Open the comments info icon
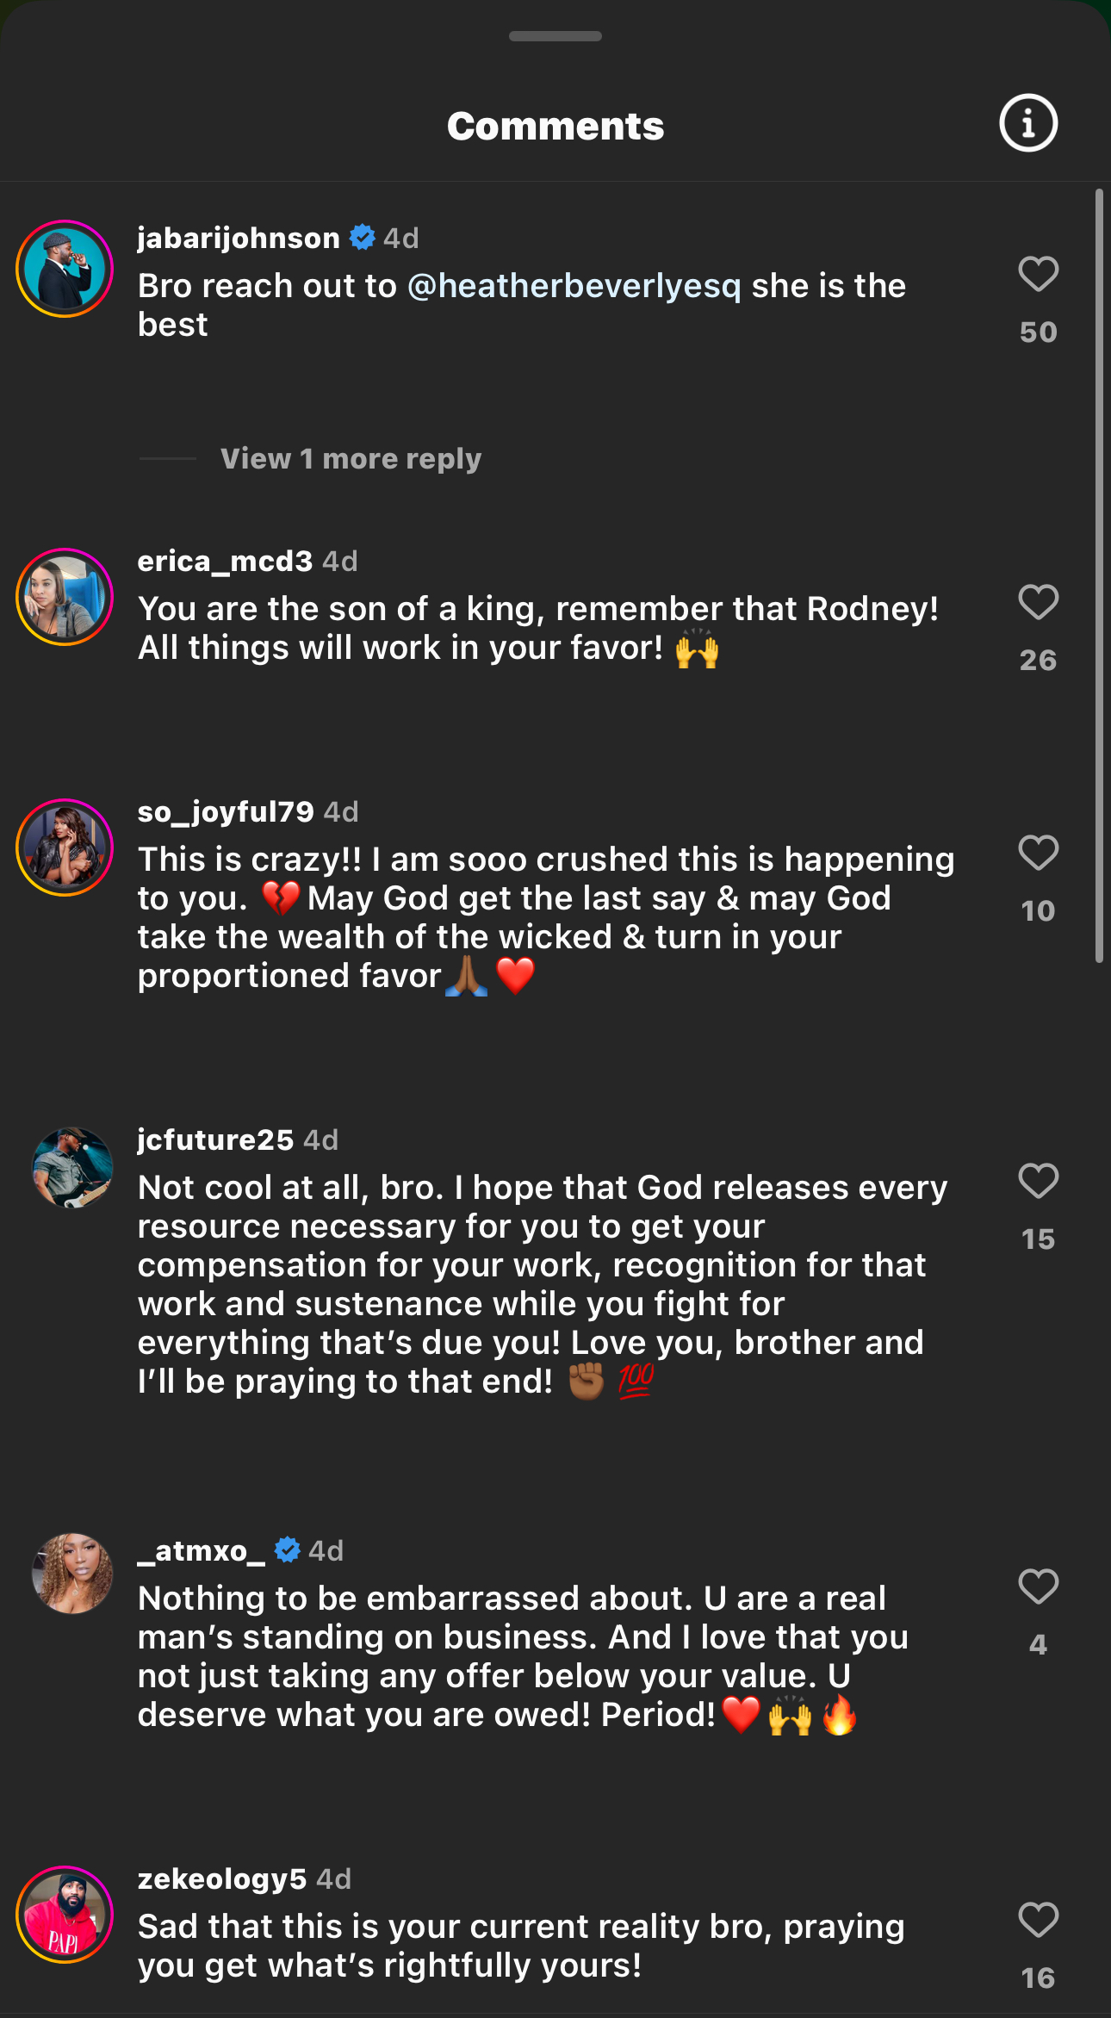 (1027, 123)
